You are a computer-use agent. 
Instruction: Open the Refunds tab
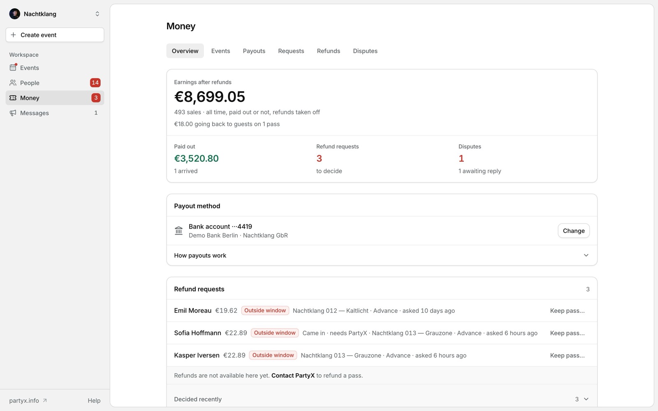coord(328,51)
